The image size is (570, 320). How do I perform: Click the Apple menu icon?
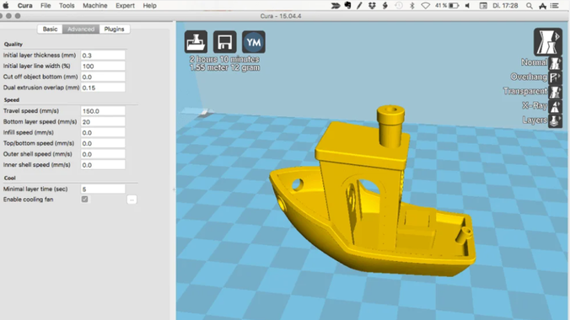pos(6,5)
